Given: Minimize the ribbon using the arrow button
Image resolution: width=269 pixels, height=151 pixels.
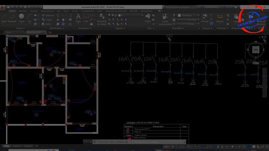Looking at the screenshot, I should click(160, 11).
